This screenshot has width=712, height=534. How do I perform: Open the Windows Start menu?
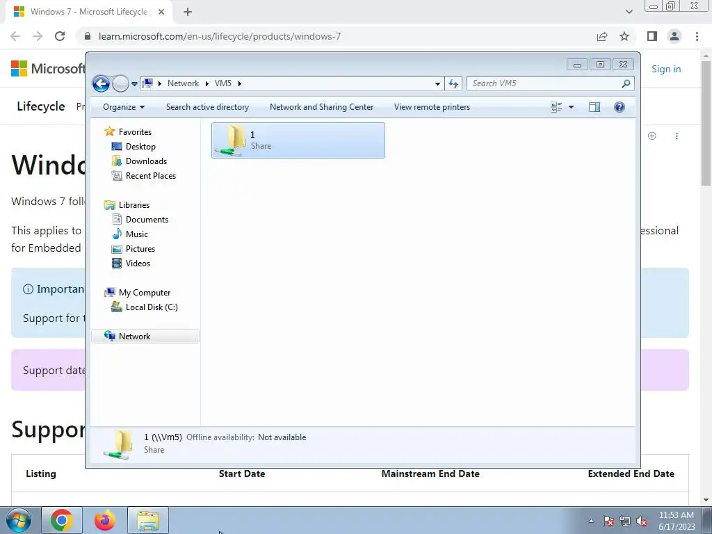(19, 520)
